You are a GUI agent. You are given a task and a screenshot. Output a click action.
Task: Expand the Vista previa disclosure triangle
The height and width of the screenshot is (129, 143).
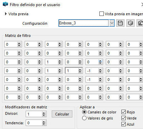click(6, 14)
